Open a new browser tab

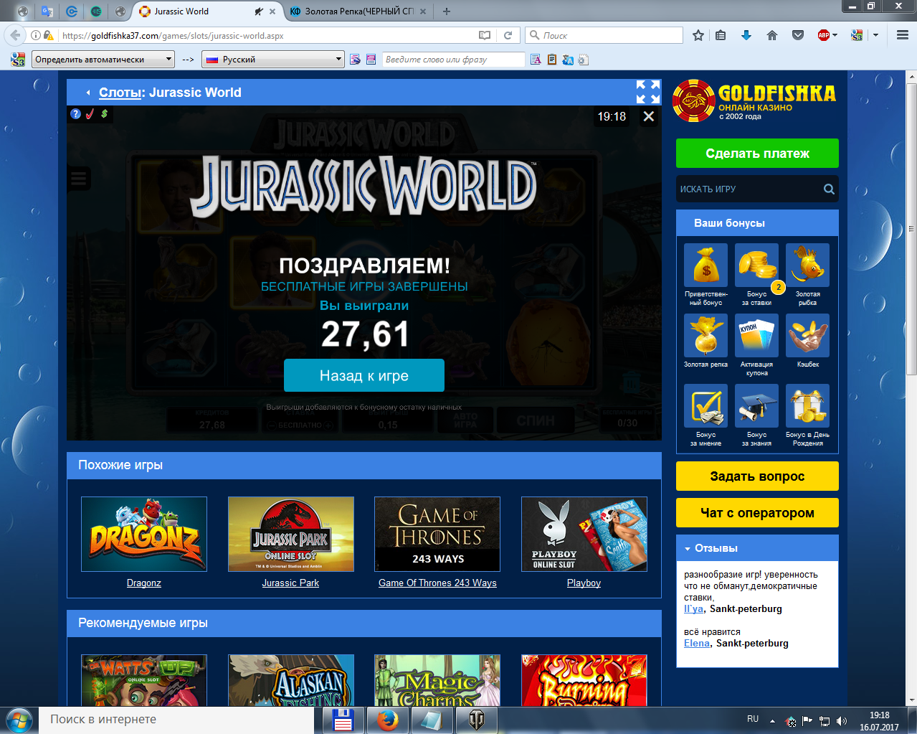pyautogui.click(x=447, y=11)
